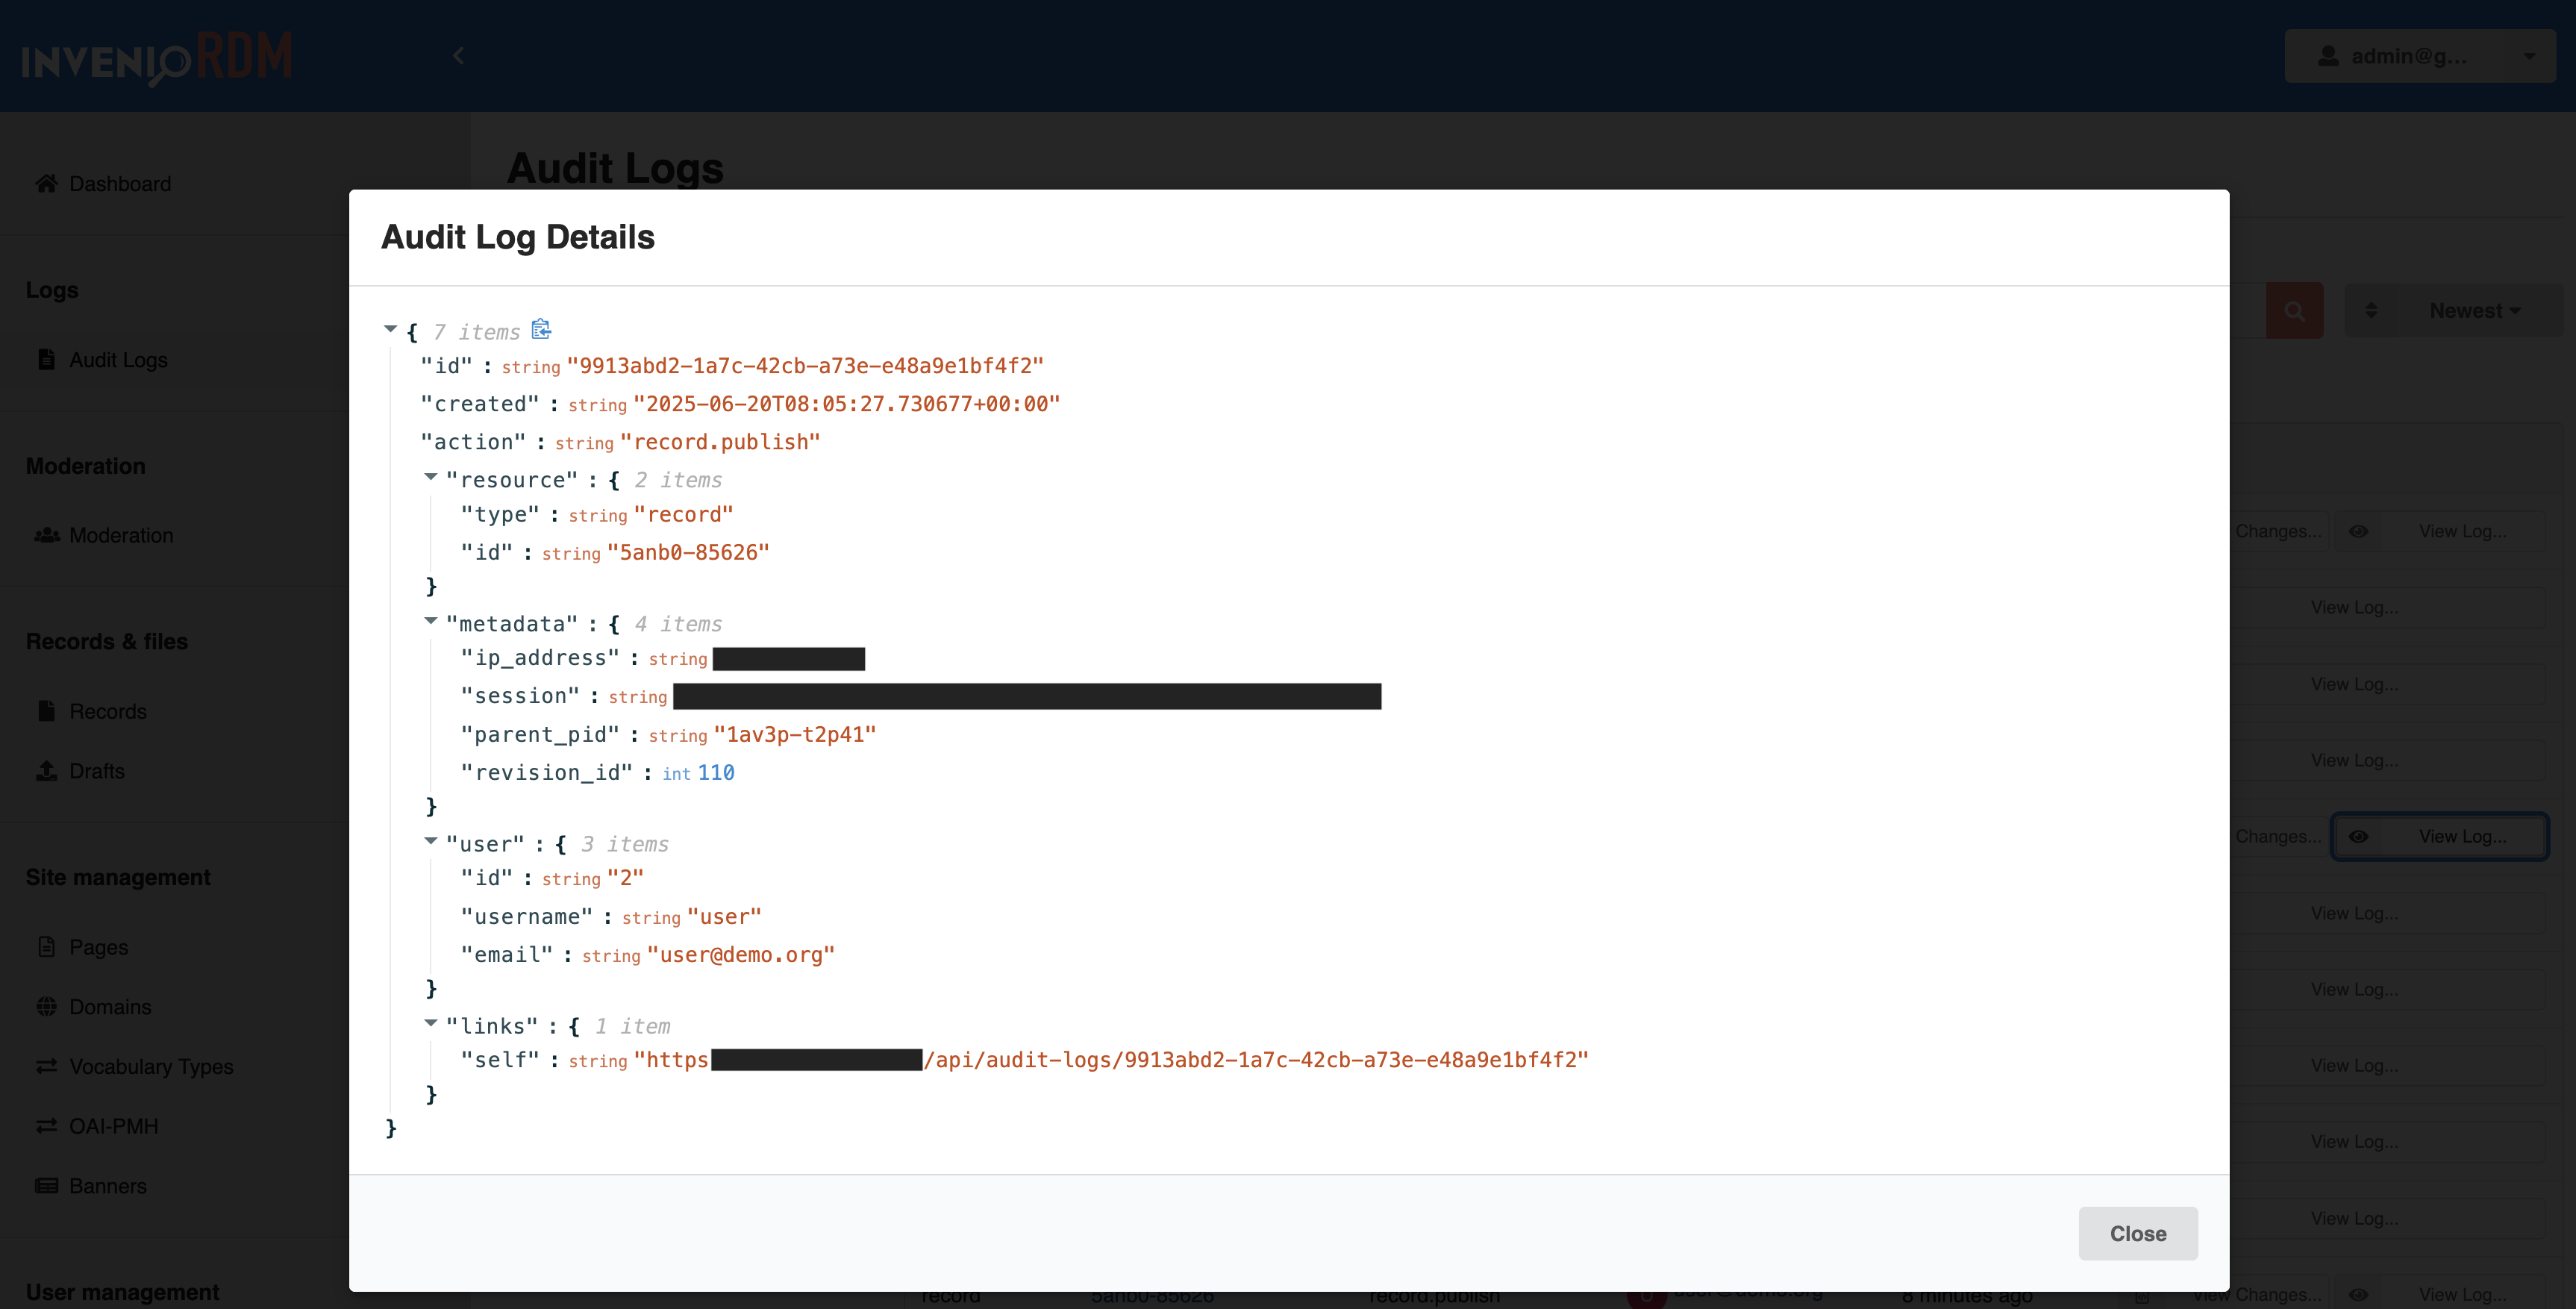Open Vocabulary Types in the sidebar
The image size is (2576, 1309).
click(x=151, y=1067)
